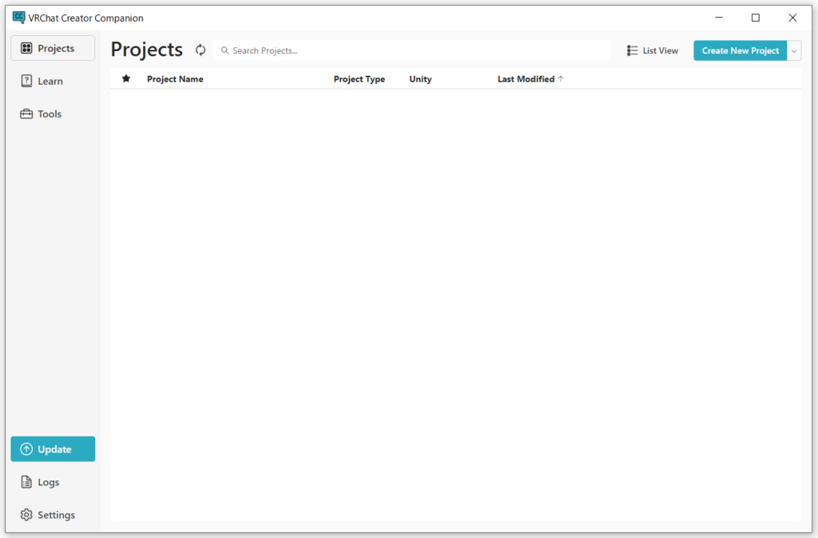Switch to List View
Viewport: 818px width, 538px height.
coord(653,50)
